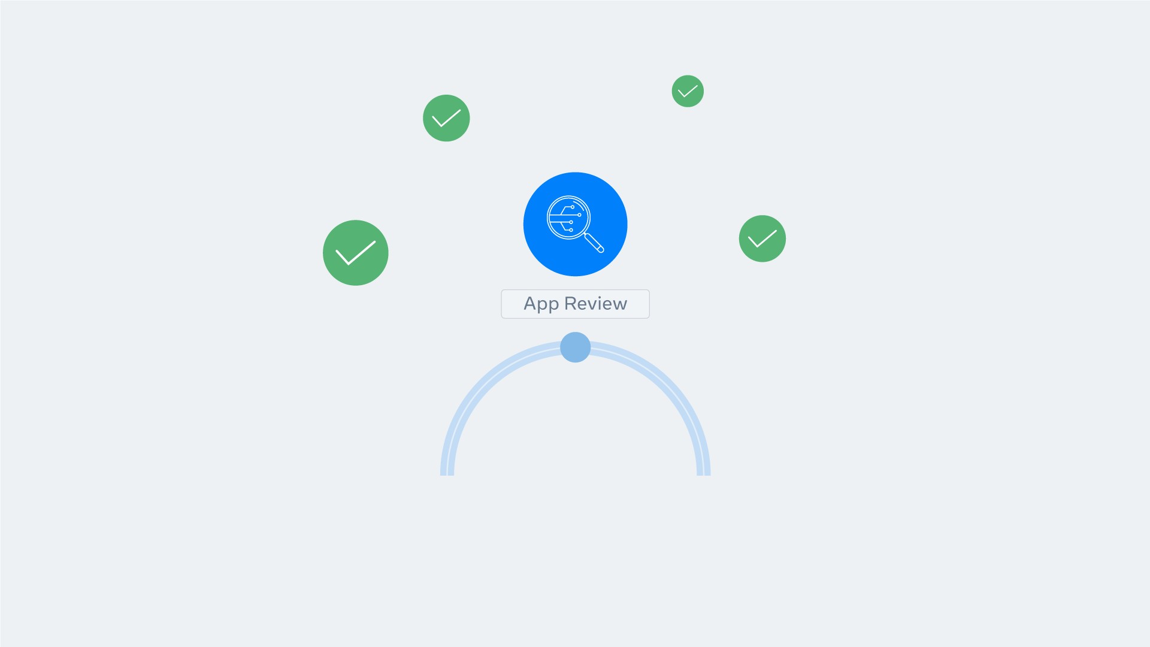Click the circuit node dots inside the lens
Viewport: 1150px width, 647px height.
(574, 218)
